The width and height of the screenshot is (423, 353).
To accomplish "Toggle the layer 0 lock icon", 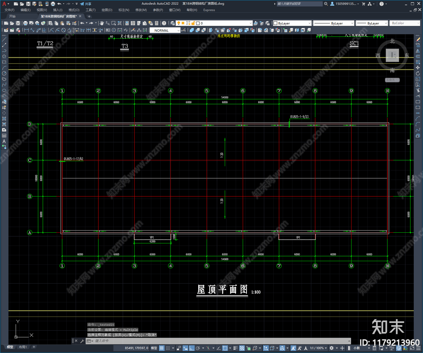I will 194,23.
